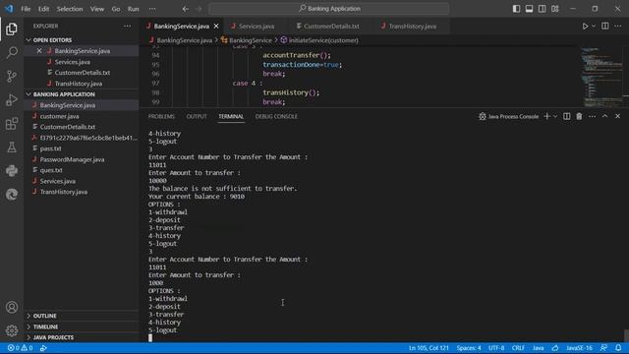The image size is (629, 354).
Task: Open more menu items ellipsis in menu bar
Action: (152, 9)
